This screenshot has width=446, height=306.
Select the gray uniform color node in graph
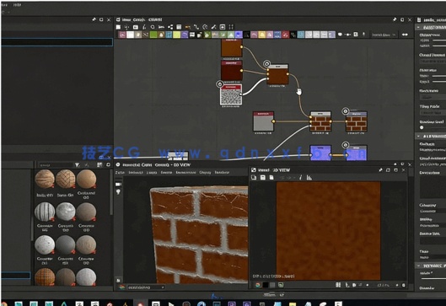click(263, 121)
